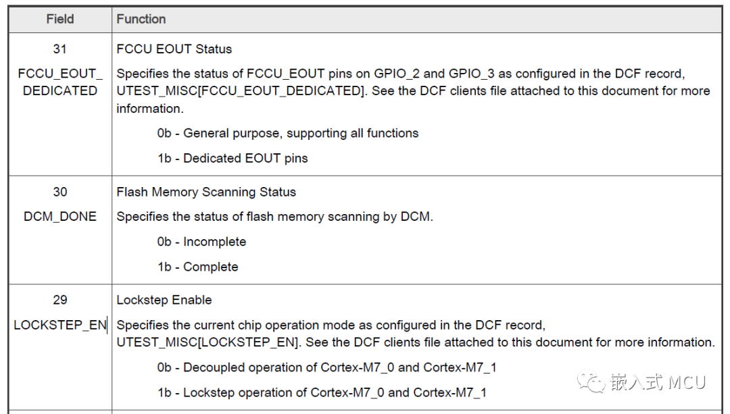Click the UTEST_MISC[FCCU_EOUT_DEDICATED] reference text
Screen dimensions: 730x414
240,91
